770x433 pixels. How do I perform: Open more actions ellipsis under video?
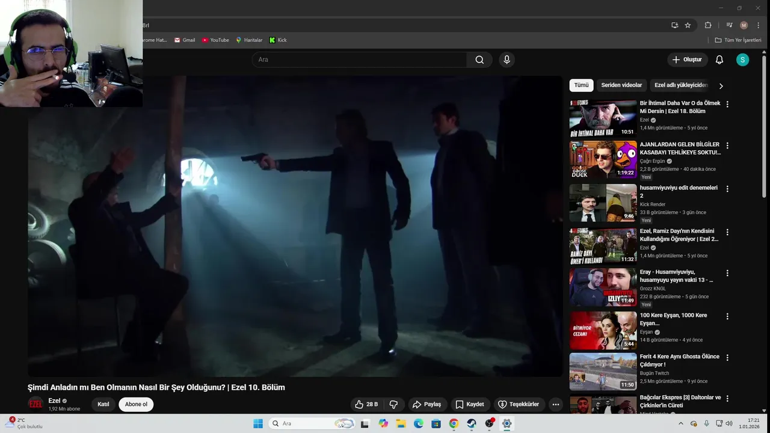(x=556, y=404)
